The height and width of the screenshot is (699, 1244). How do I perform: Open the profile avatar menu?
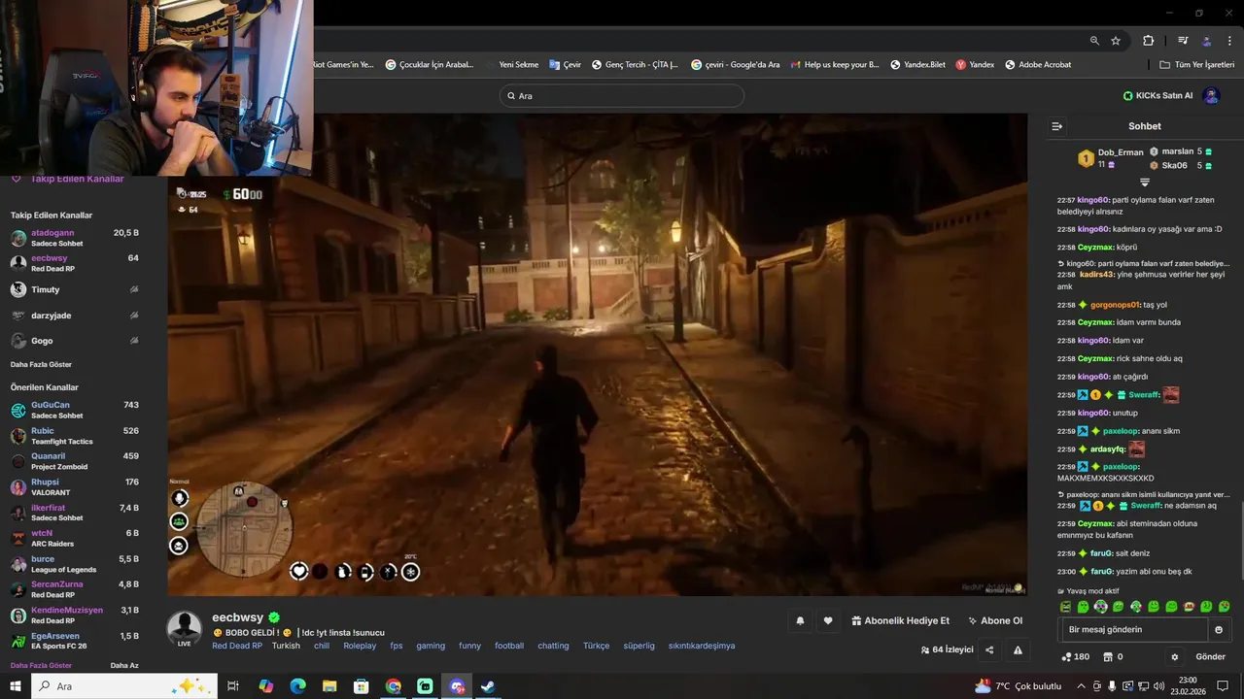(1211, 95)
